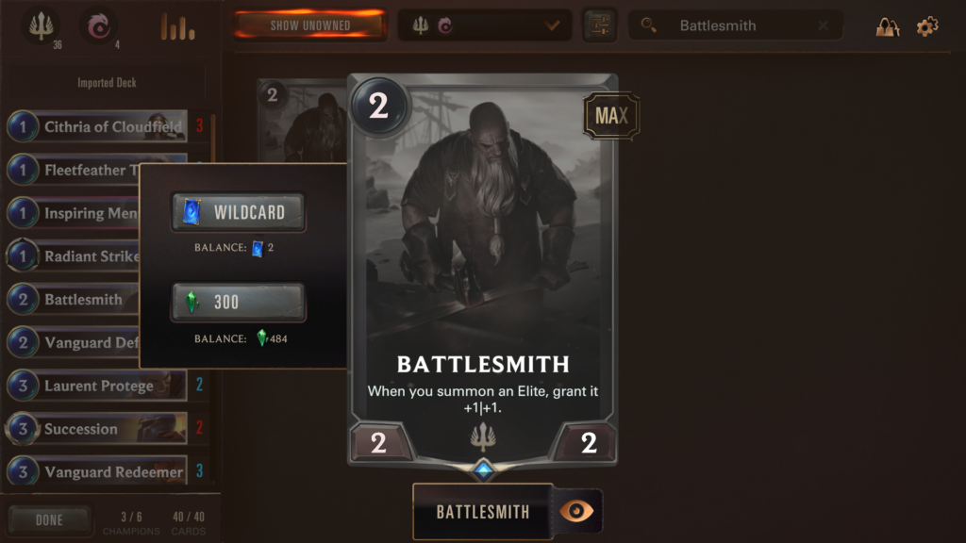Clear the Battlesmith search text
The image size is (966, 543).
(823, 25)
